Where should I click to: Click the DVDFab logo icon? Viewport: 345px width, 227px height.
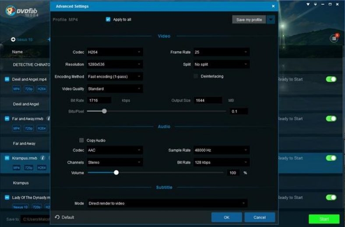point(10,10)
